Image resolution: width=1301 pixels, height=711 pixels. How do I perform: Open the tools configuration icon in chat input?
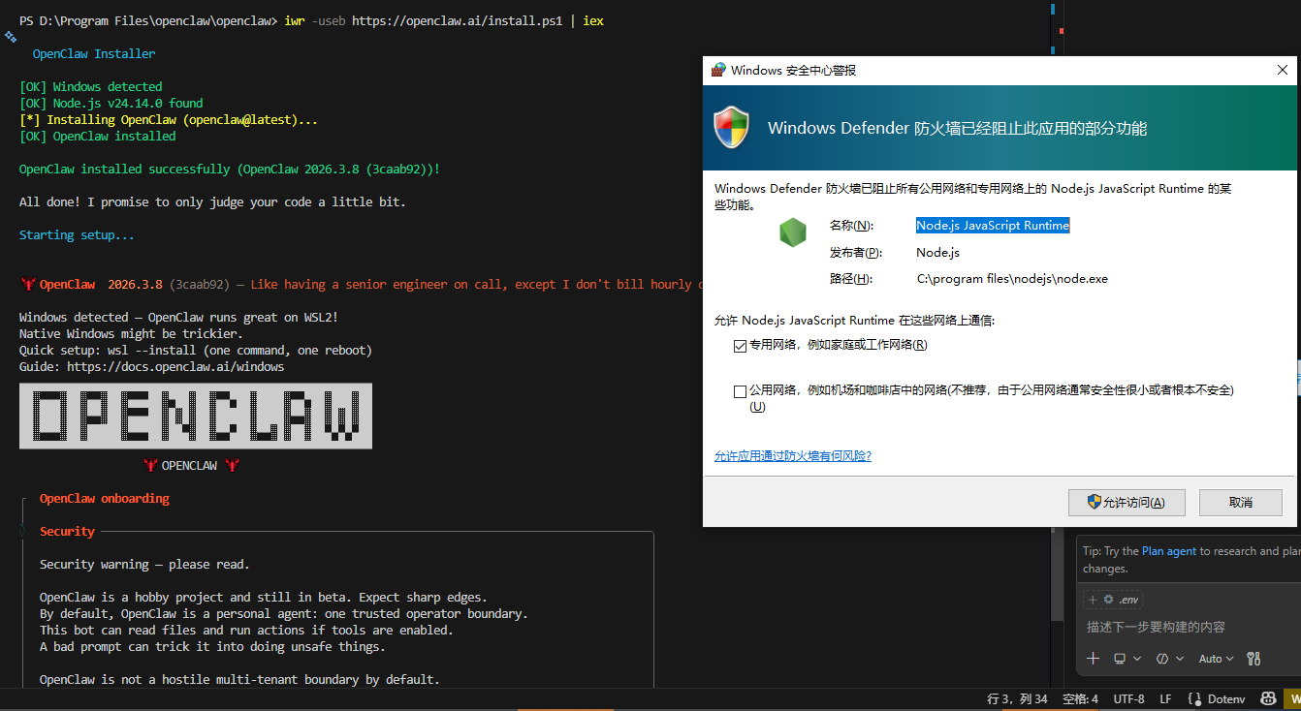point(1253,659)
